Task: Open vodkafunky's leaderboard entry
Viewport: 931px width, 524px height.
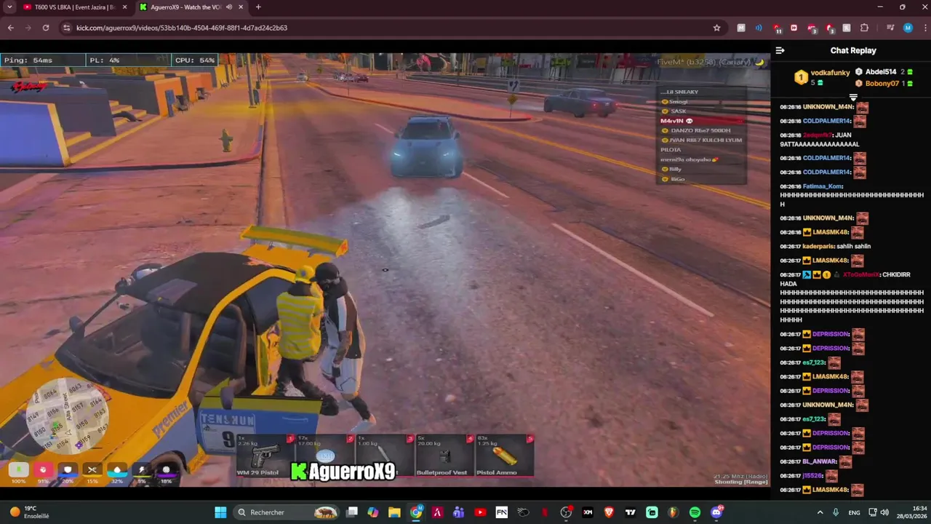Action: coord(823,77)
